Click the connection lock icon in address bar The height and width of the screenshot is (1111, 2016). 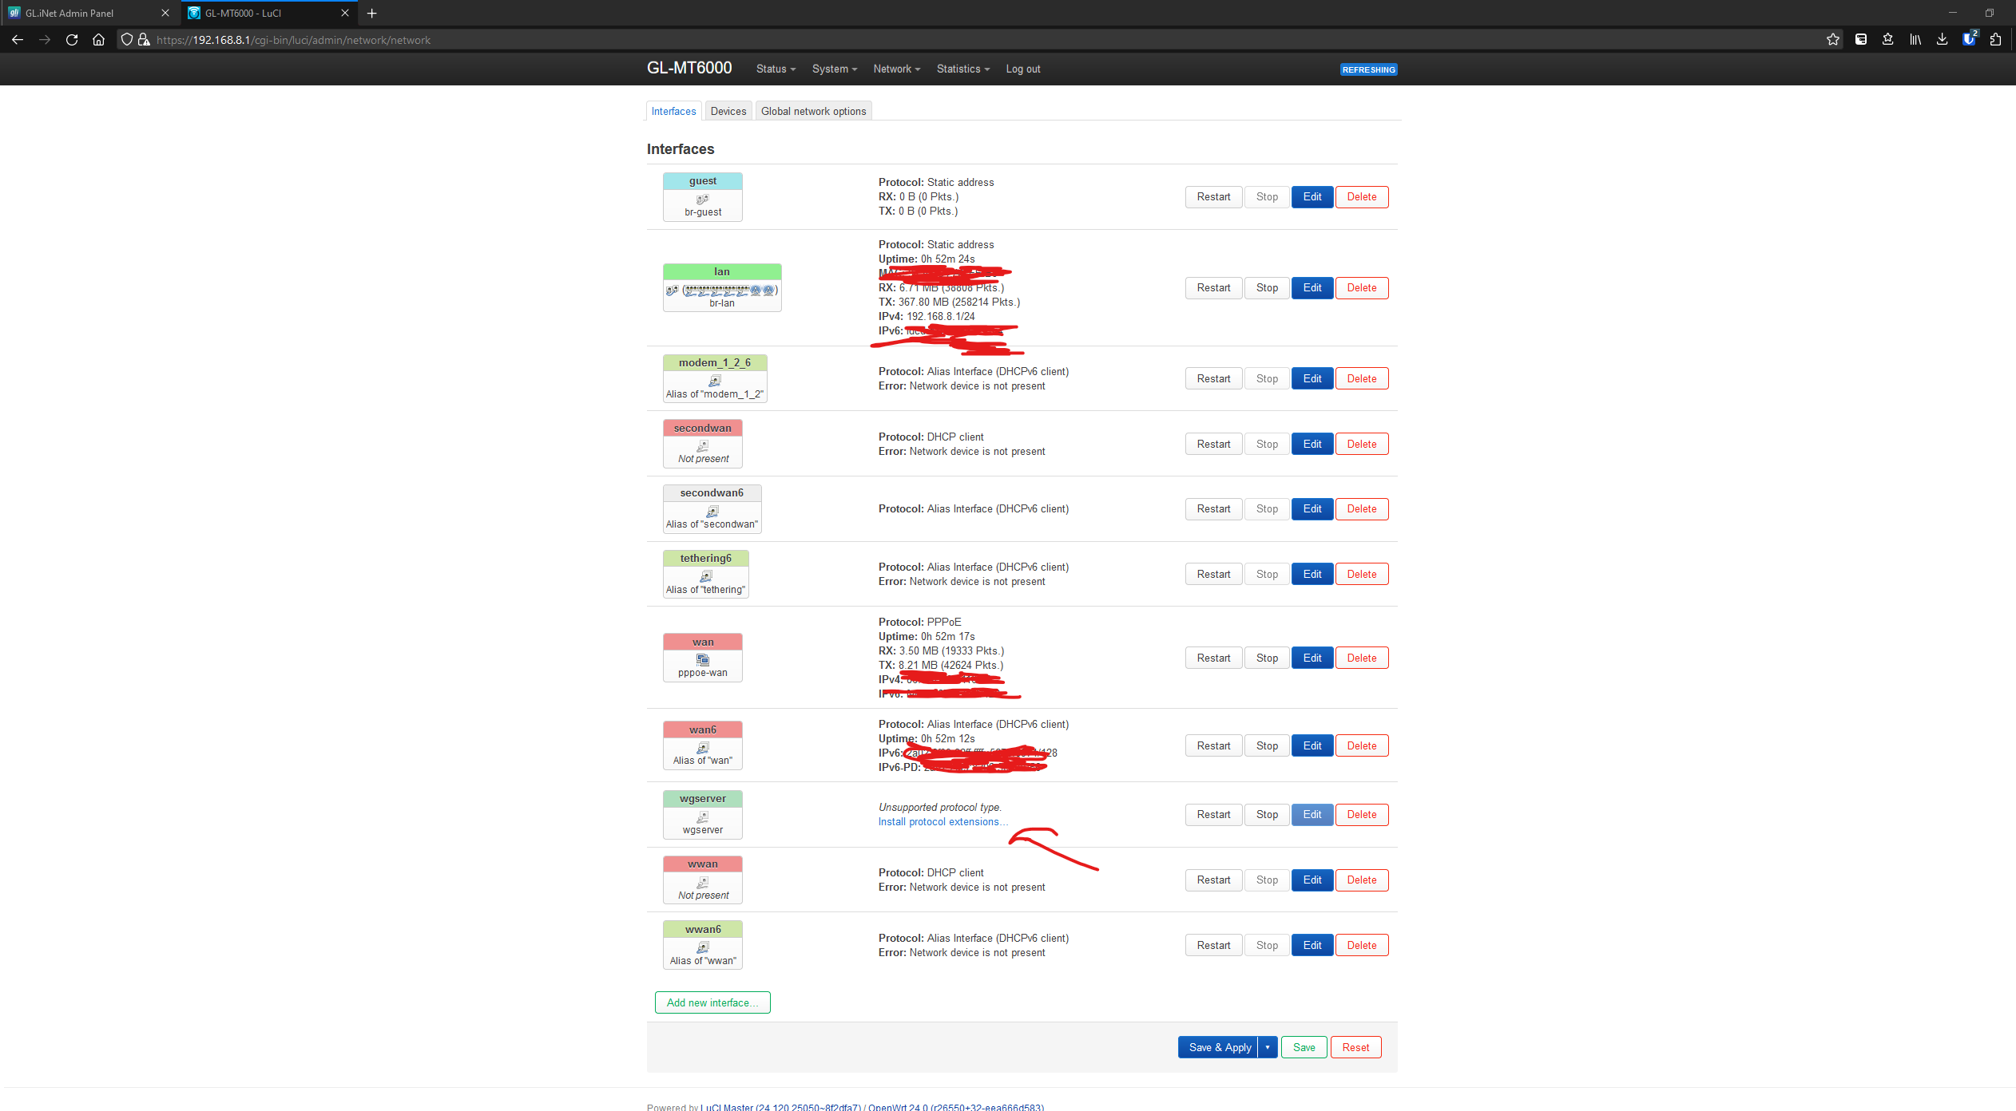[144, 40]
